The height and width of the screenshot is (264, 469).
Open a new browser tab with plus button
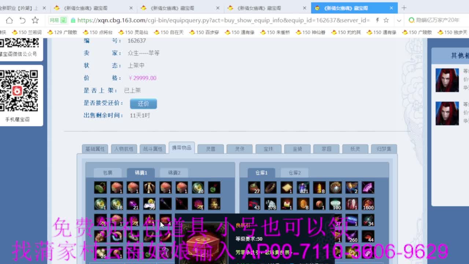pyautogui.click(x=404, y=8)
